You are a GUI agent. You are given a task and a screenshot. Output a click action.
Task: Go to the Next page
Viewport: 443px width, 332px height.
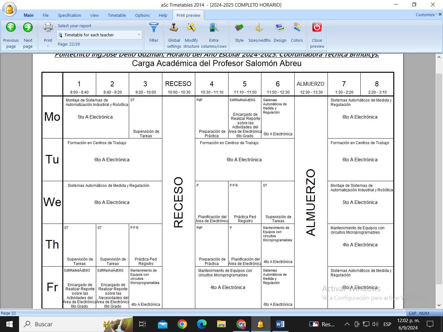[28, 35]
